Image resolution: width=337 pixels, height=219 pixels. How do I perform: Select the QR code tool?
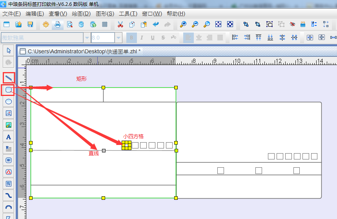click(9, 183)
